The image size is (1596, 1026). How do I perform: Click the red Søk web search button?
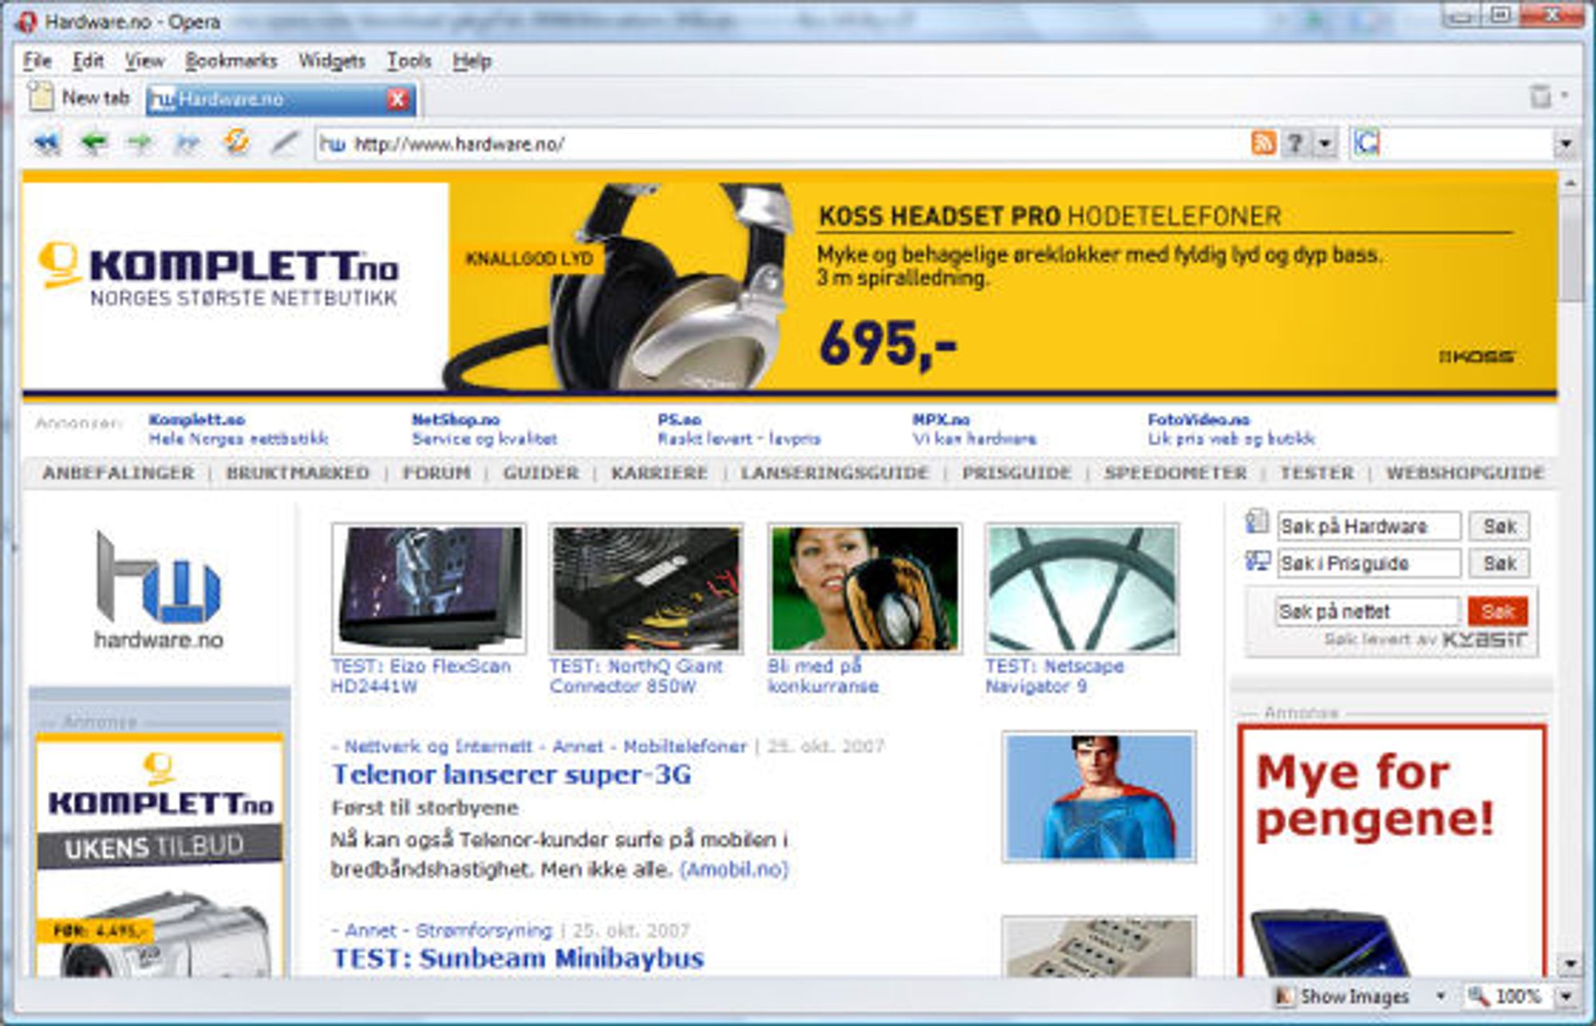(1498, 612)
